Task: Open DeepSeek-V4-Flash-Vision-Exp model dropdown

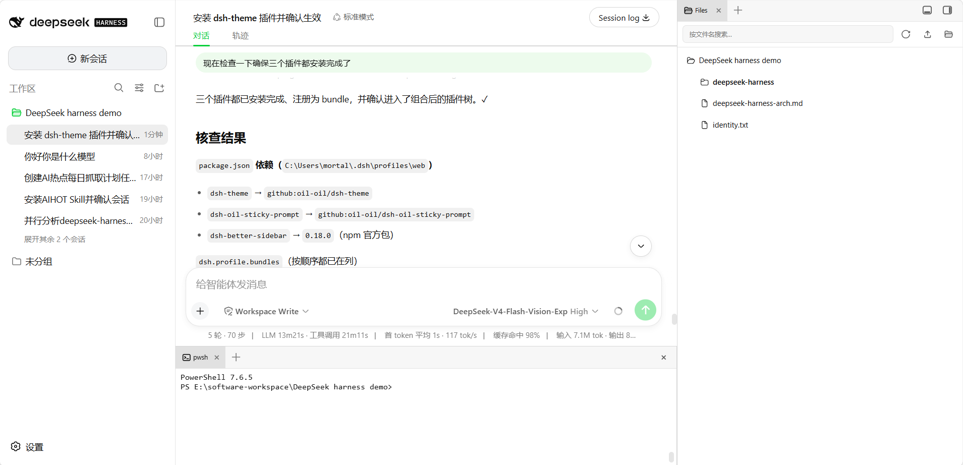Action: pyautogui.click(x=526, y=311)
